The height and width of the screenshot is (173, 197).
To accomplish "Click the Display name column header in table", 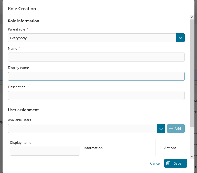I will [x=20, y=143].
